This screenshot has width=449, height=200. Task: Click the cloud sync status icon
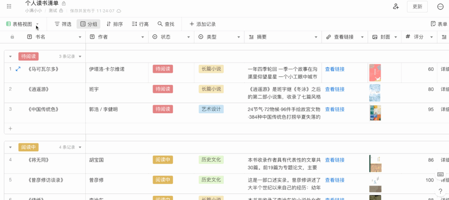point(119,11)
